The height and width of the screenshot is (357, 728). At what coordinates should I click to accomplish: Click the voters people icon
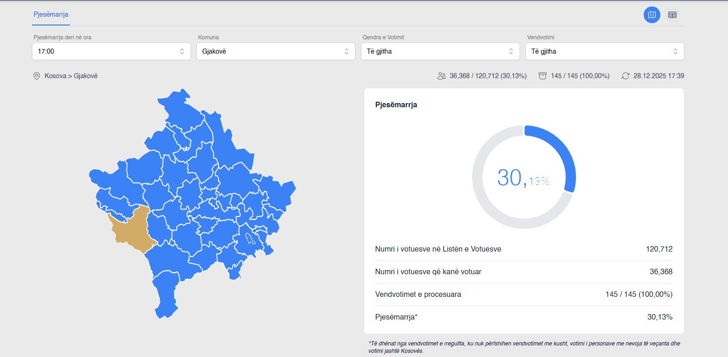pyautogui.click(x=442, y=76)
